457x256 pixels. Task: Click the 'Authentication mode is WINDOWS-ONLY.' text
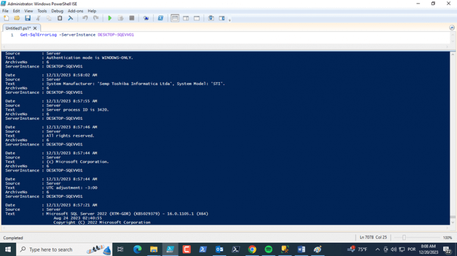89,58
